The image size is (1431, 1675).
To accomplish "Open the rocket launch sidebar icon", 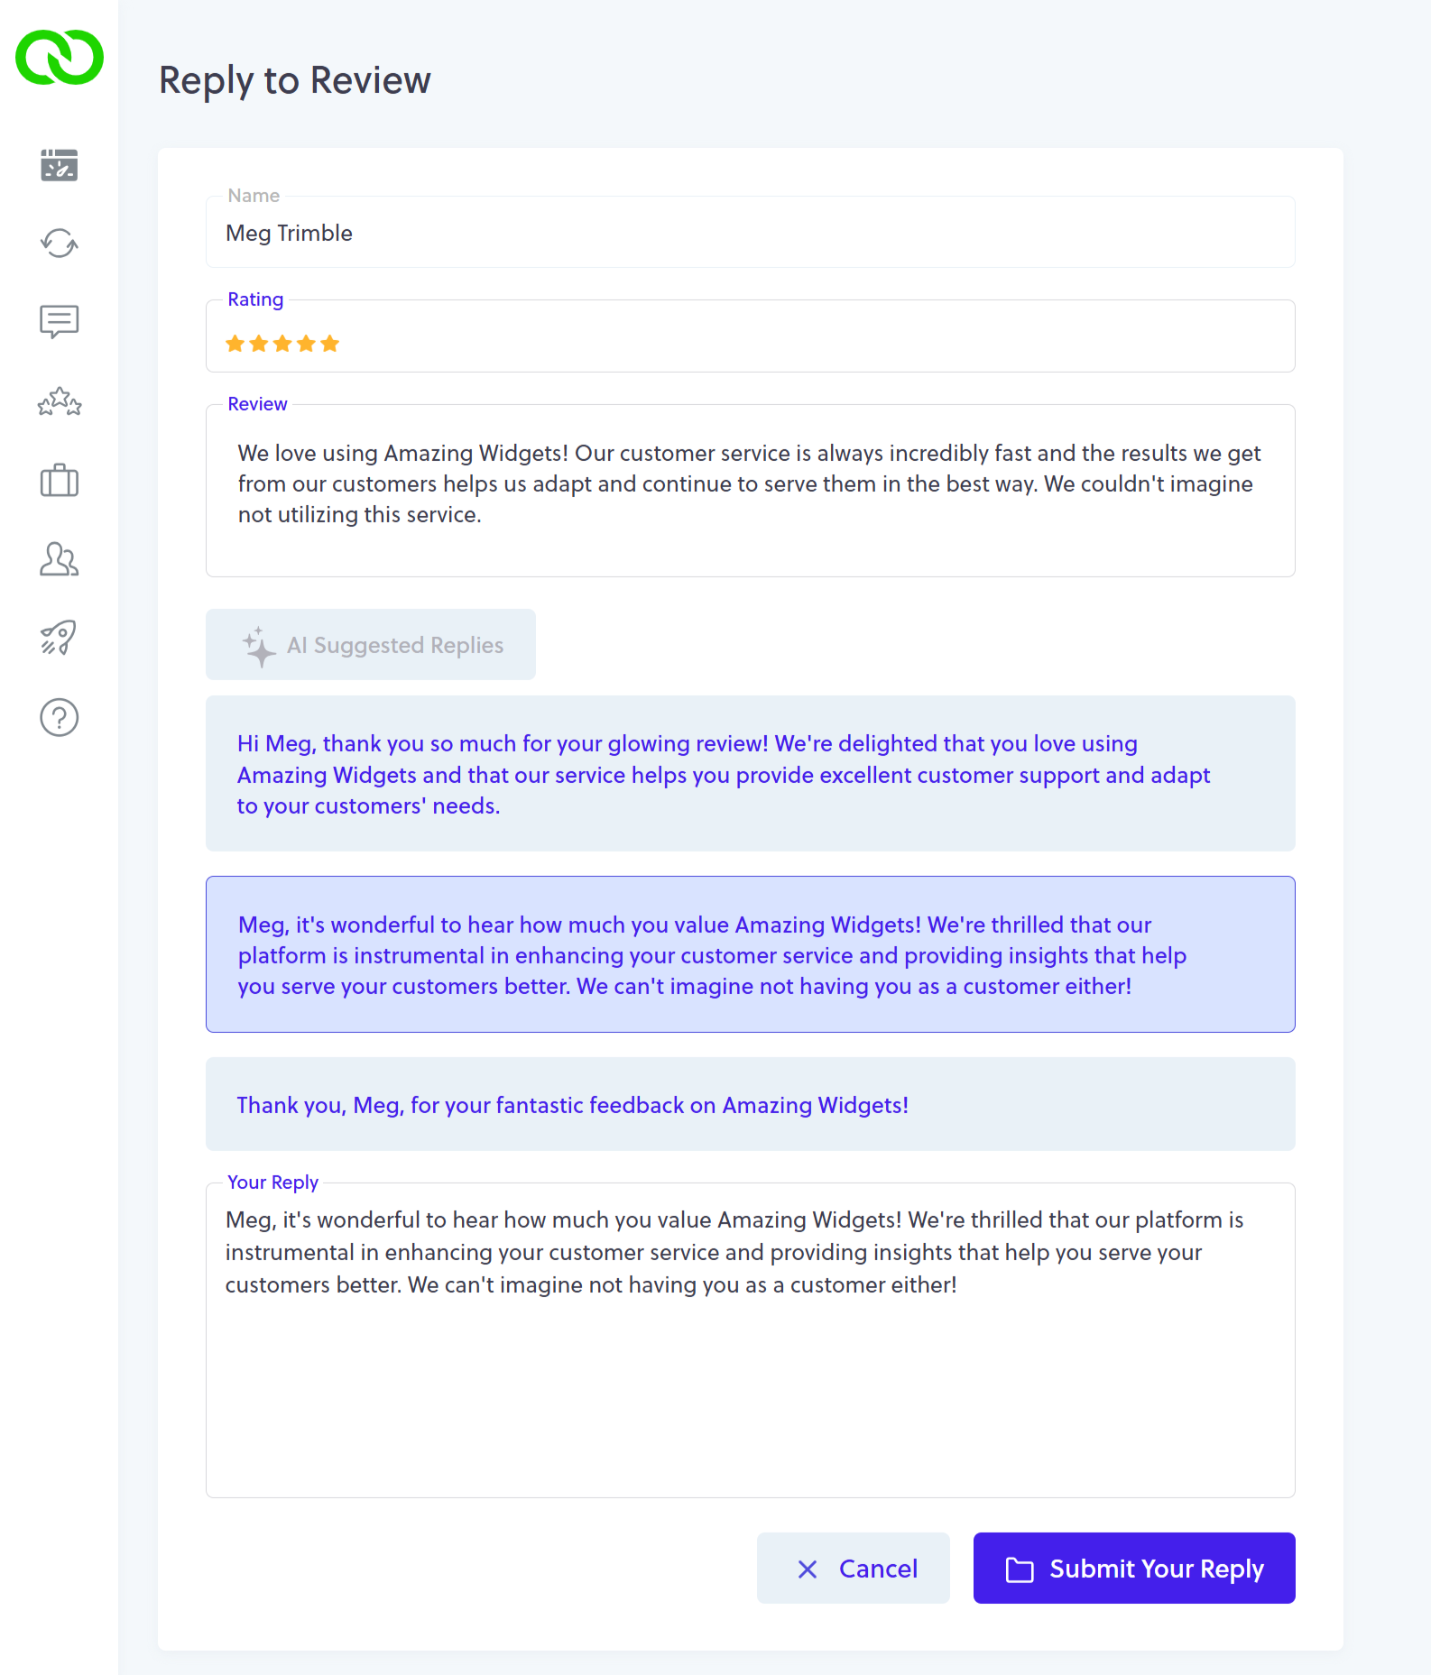I will [x=60, y=638].
